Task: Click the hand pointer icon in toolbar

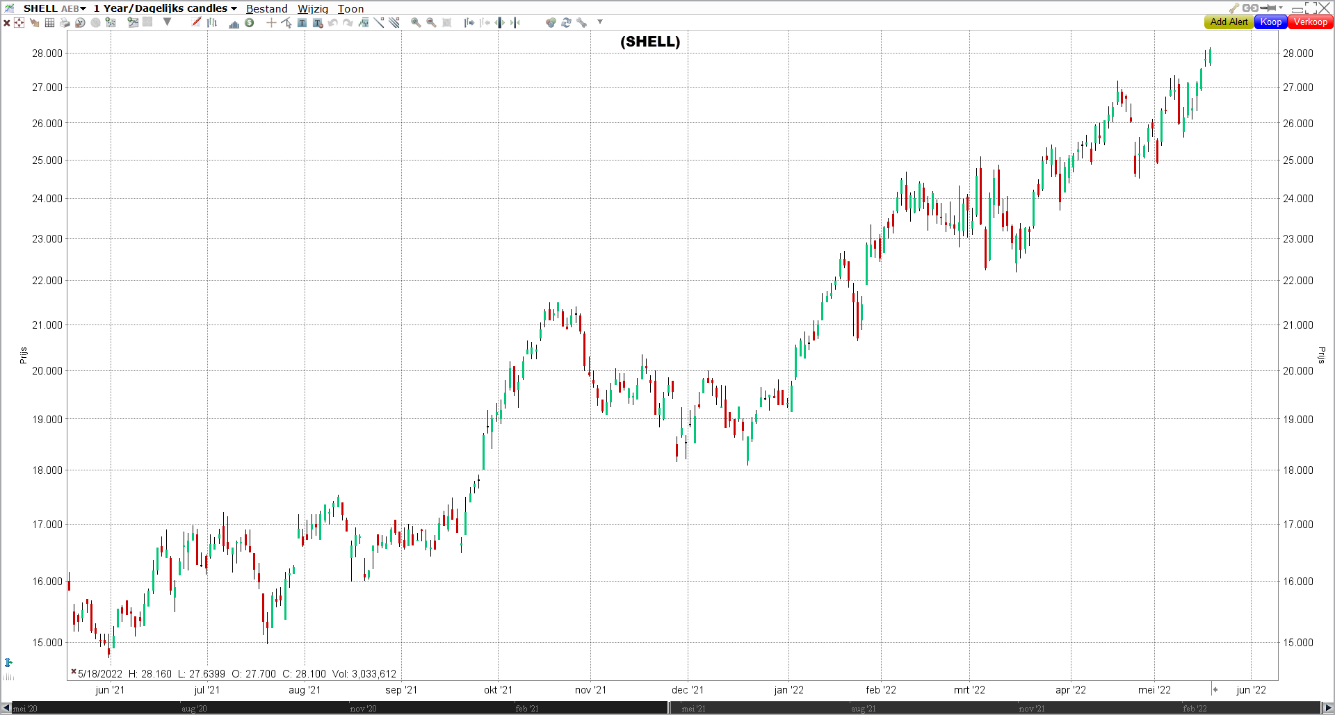Action: (34, 22)
